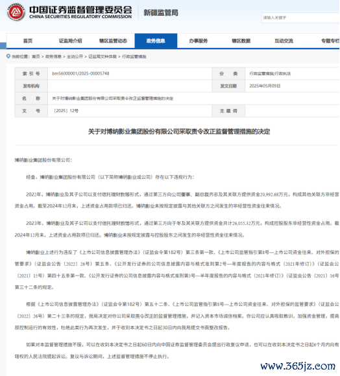Click the 中国证券监督管理委员会 title text
Screen dimensions: 340x376
(80, 10)
